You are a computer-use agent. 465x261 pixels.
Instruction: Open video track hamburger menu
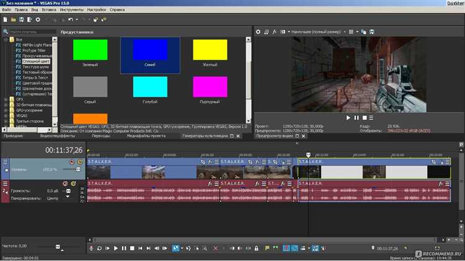pos(6,162)
